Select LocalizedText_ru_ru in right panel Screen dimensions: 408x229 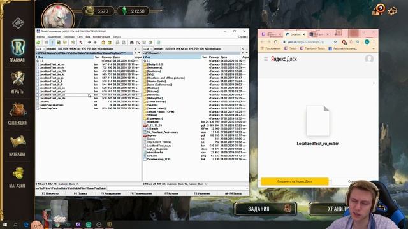click(196, 146)
